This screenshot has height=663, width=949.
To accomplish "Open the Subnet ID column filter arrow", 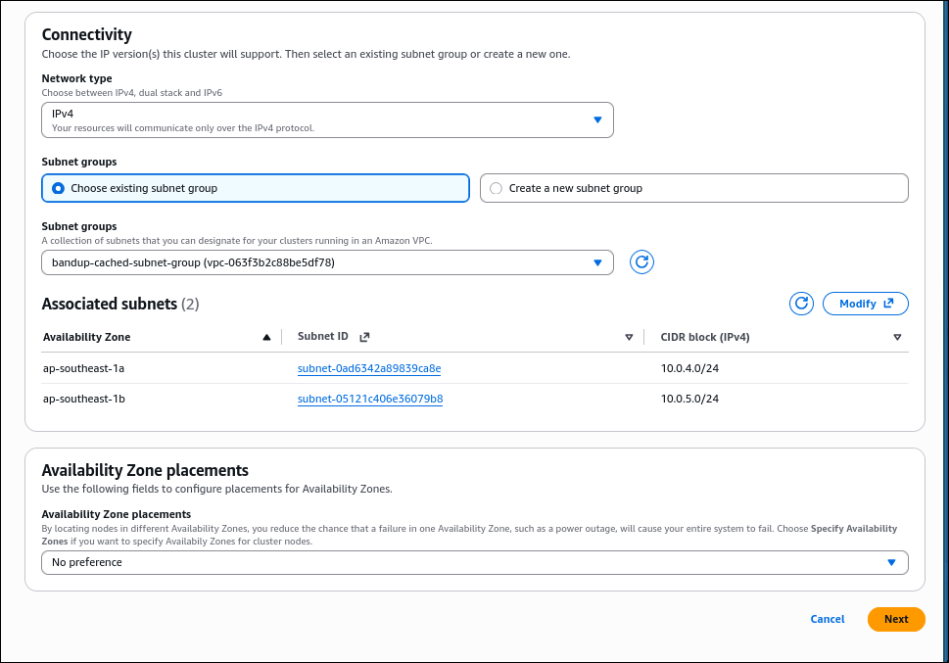I will click(x=629, y=336).
